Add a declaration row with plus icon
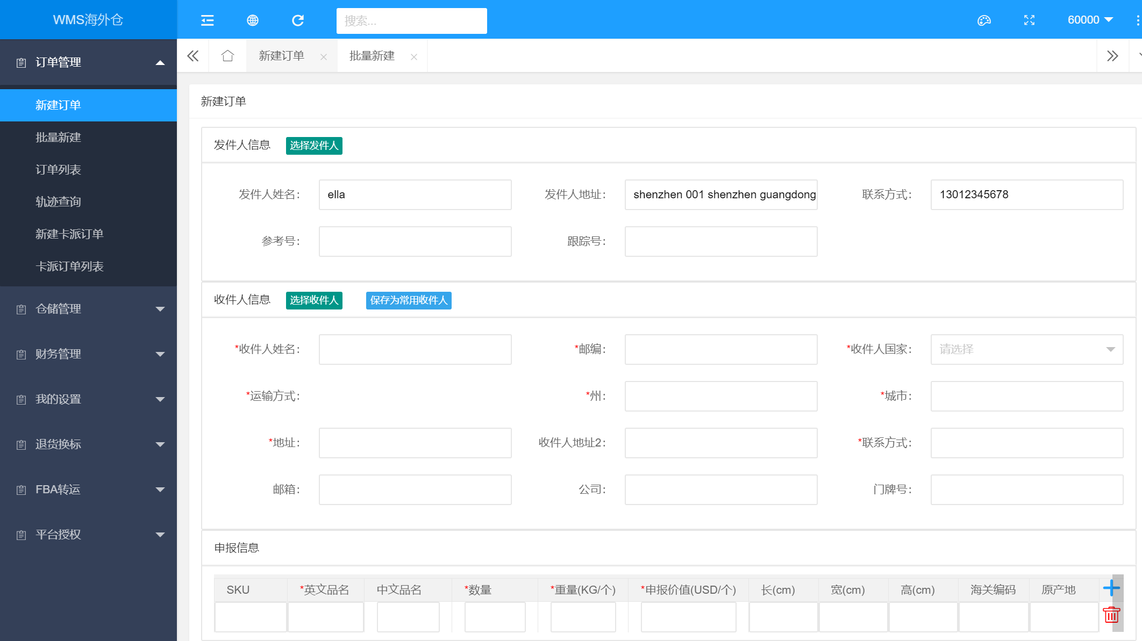This screenshot has width=1142, height=641. [1111, 588]
